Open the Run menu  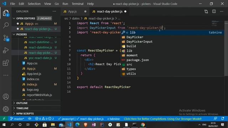pyautogui.click(x=65, y=4)
